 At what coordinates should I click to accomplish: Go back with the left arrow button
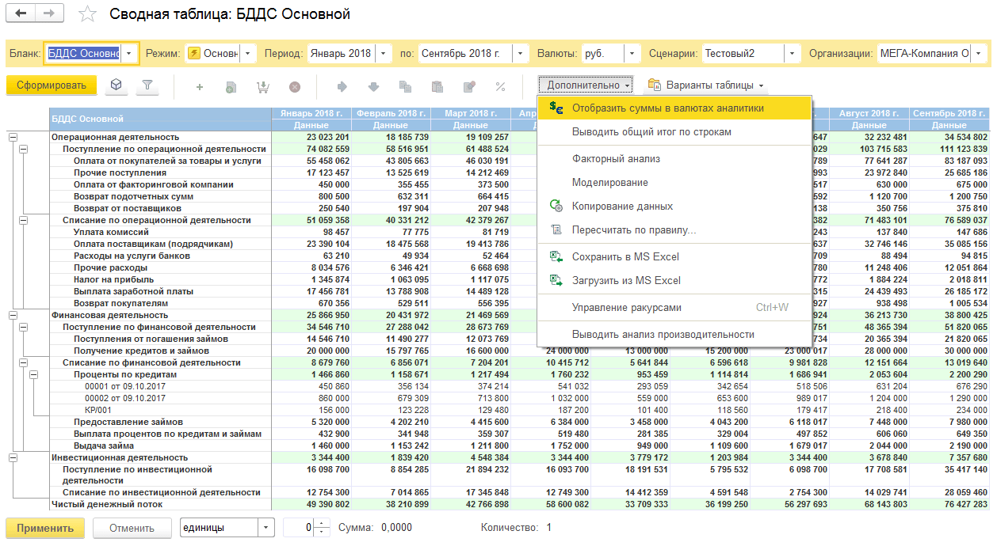(21, 14)
